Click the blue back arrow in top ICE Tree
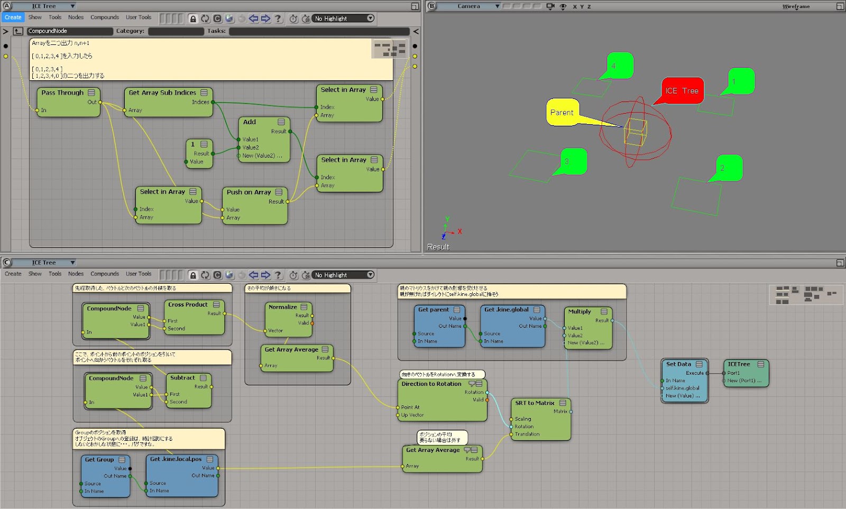The image size is (846, 509). 254,18
